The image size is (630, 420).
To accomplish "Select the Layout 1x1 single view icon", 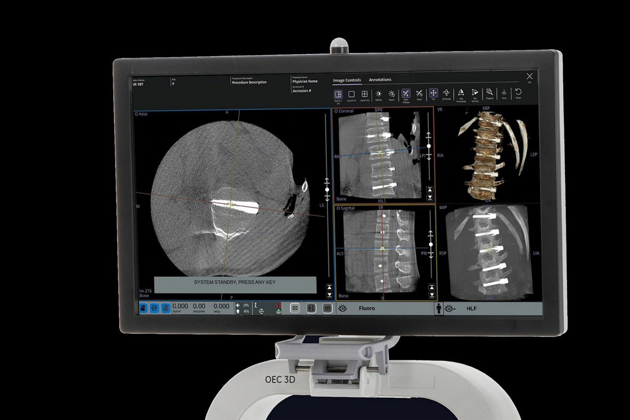I will 351,93.
